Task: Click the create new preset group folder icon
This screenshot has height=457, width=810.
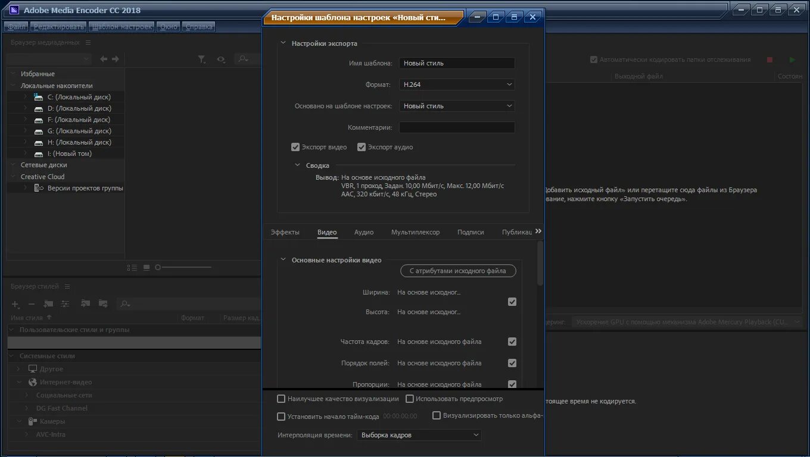Action: click(49, 304)
